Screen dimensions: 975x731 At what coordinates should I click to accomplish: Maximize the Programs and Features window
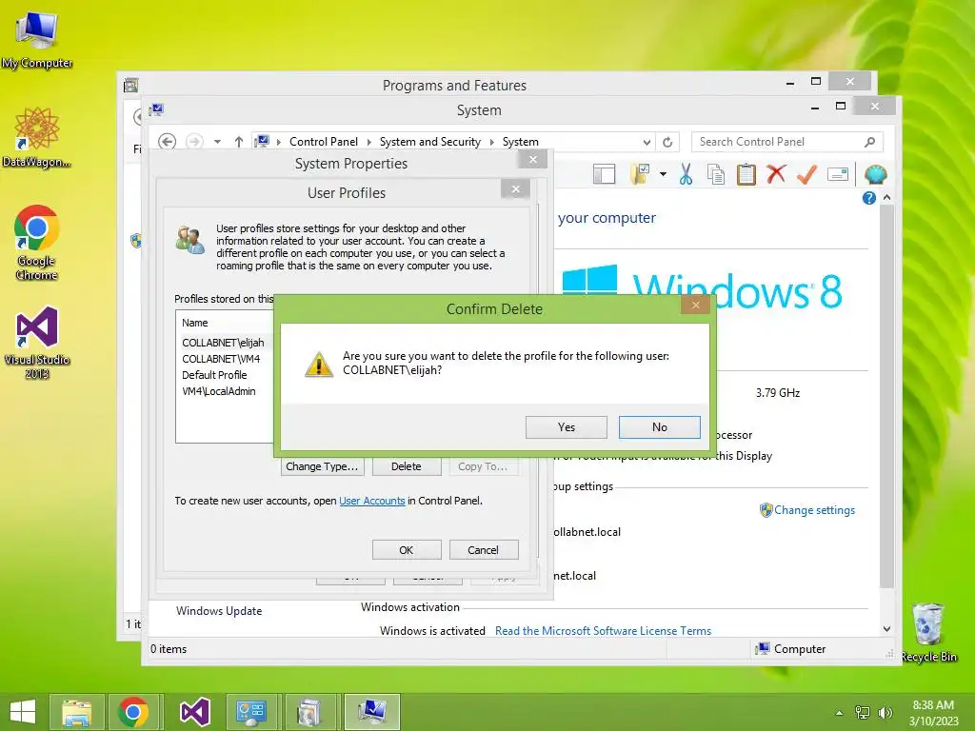pyautogui.click(x=816, y=82)
